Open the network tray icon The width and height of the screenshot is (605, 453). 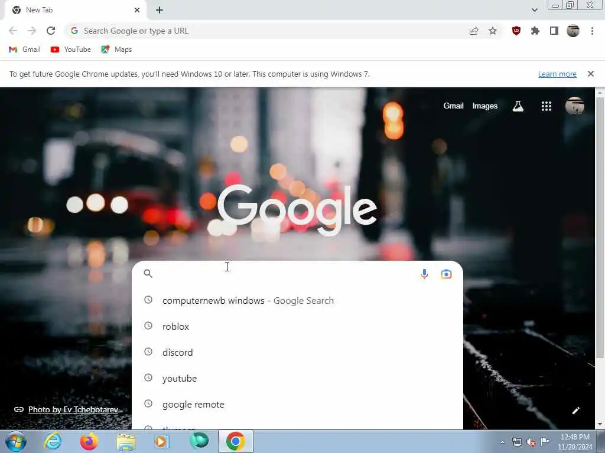pos(517,442)
